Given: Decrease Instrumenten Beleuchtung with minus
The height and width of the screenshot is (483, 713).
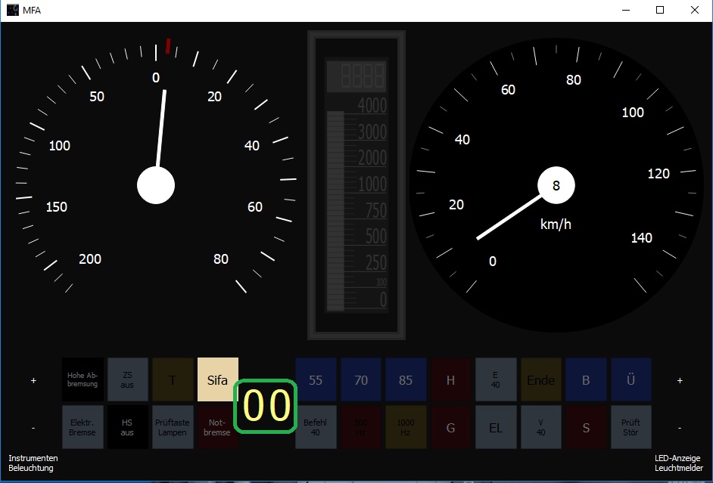Looking at the screenshot, I should pyautogui.click(x=33, y=428).
